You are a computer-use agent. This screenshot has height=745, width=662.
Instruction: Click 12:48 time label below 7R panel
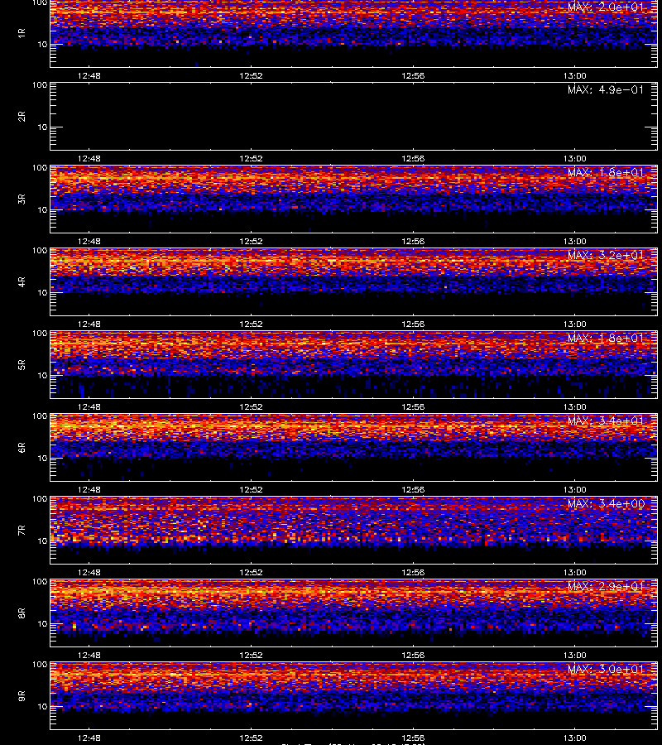(89, 573)
